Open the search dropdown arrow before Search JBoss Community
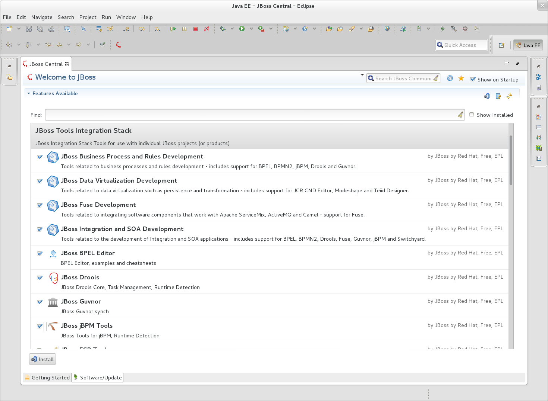This screenshot has width=548, height=401. pyautogui.click(x=362, y=75)
